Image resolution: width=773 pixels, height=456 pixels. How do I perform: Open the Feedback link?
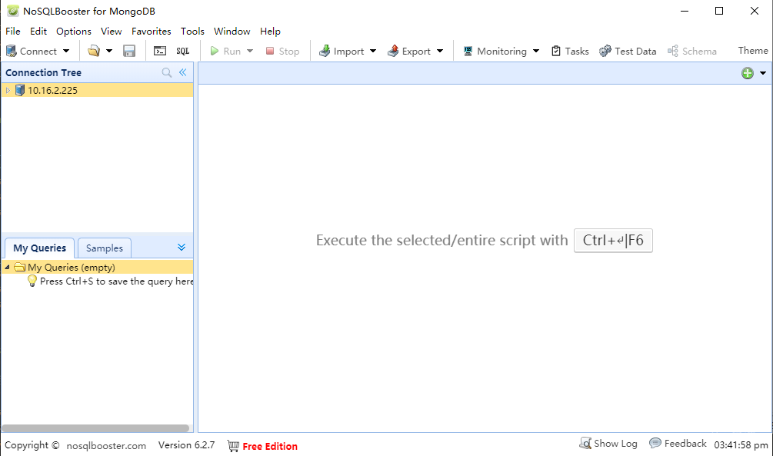(x=678, y=444)
